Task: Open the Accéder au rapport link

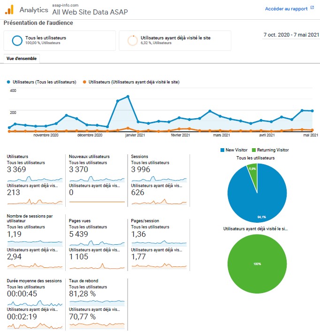Action: (286, 8)
